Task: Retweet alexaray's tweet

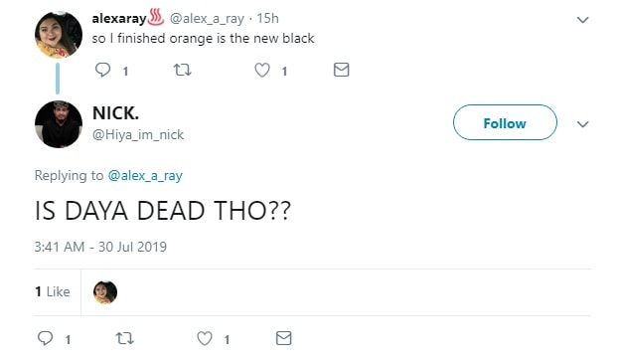Action: [183, 71]
